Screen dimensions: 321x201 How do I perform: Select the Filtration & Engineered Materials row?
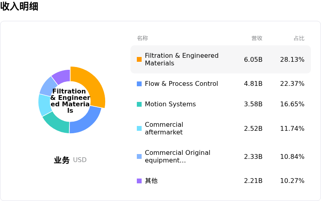click(x=220, y=59)
